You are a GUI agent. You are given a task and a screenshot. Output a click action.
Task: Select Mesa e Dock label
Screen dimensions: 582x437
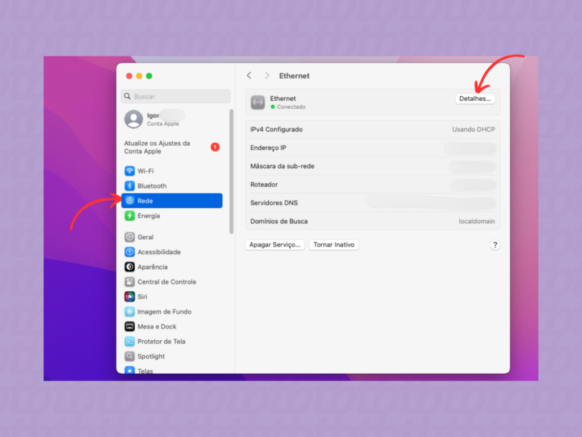(157, 326)
